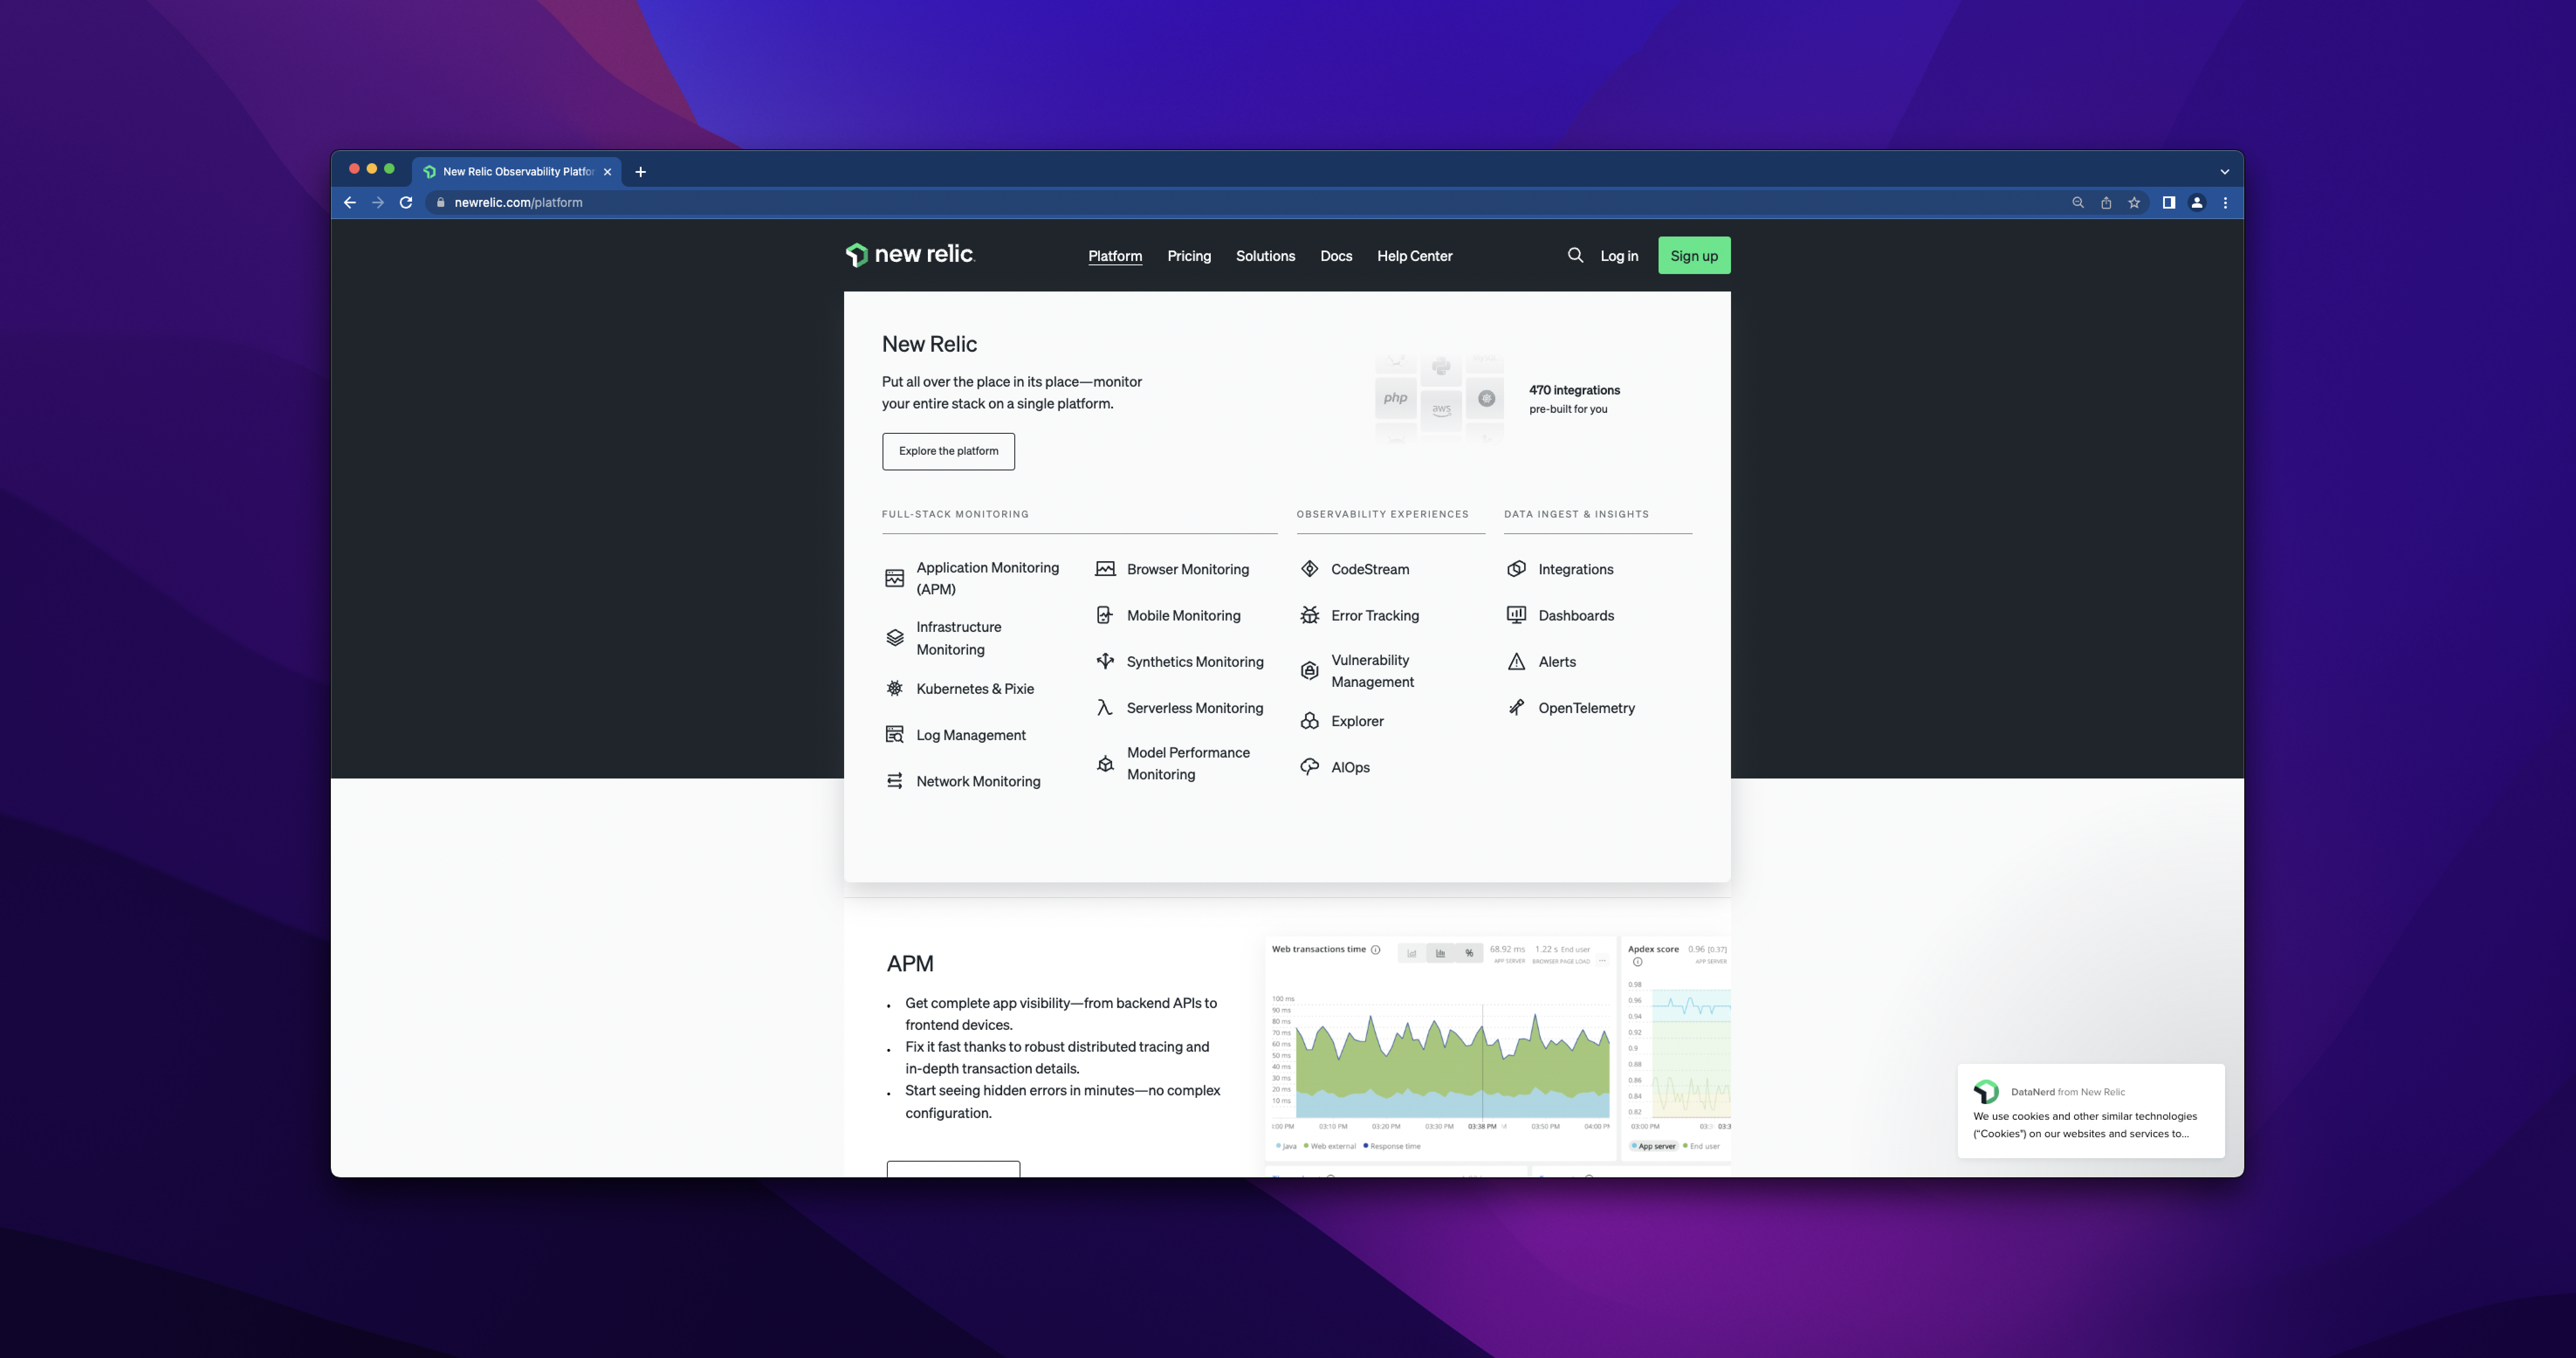Open the tab search chevron
The width and height of the screenshot is (2576, 1358).
(2224, 171)
